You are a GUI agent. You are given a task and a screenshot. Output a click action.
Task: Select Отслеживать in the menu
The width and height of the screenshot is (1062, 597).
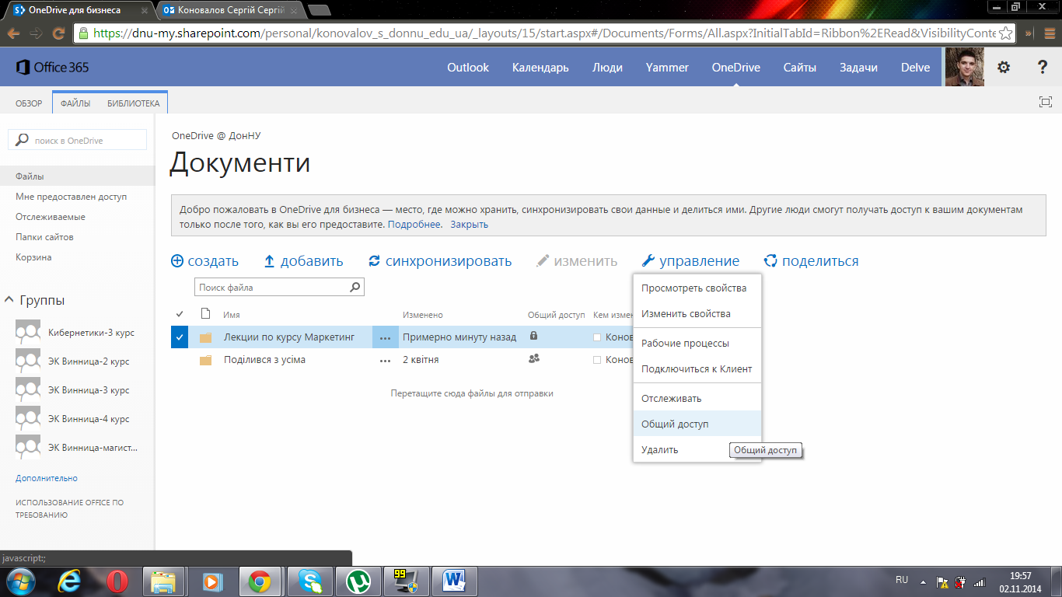click(697, 399)
